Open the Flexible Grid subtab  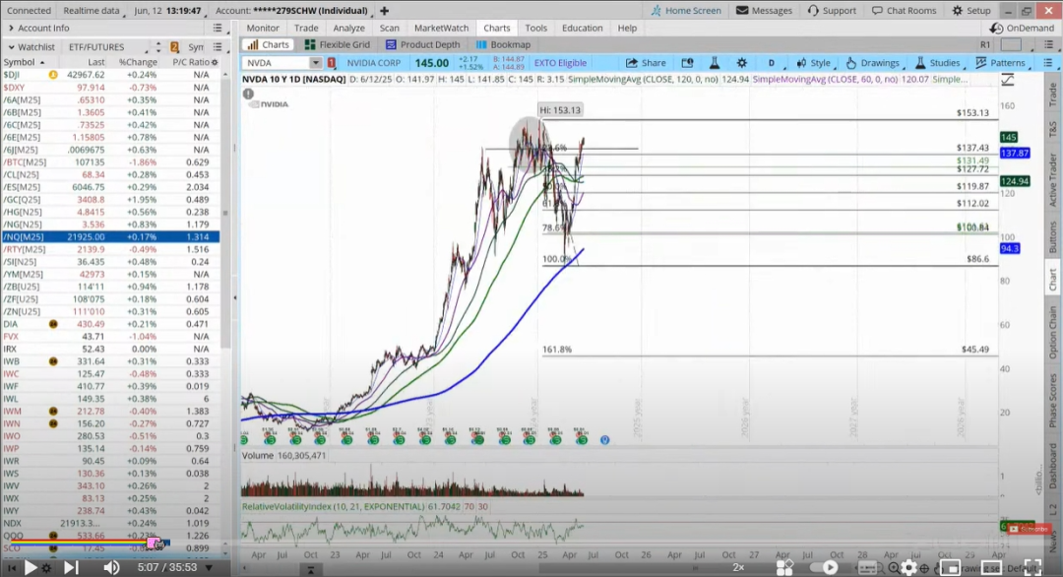pos(338,44)
